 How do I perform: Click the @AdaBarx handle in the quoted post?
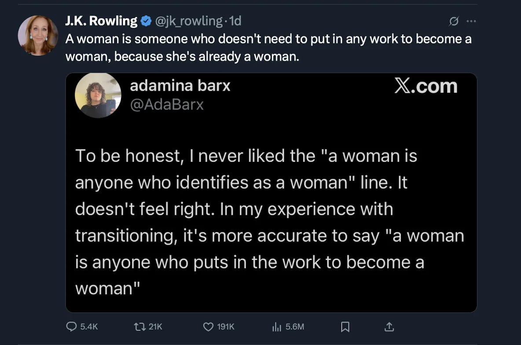[x=167, y=104]
